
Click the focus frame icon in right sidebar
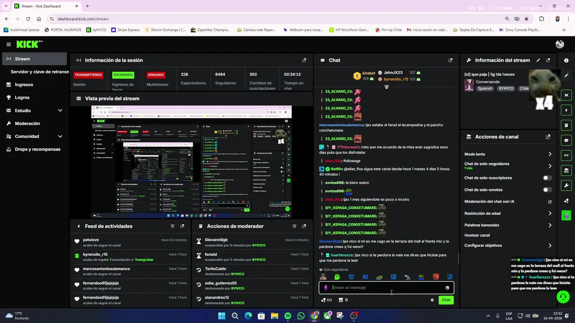tap(566, 95)
